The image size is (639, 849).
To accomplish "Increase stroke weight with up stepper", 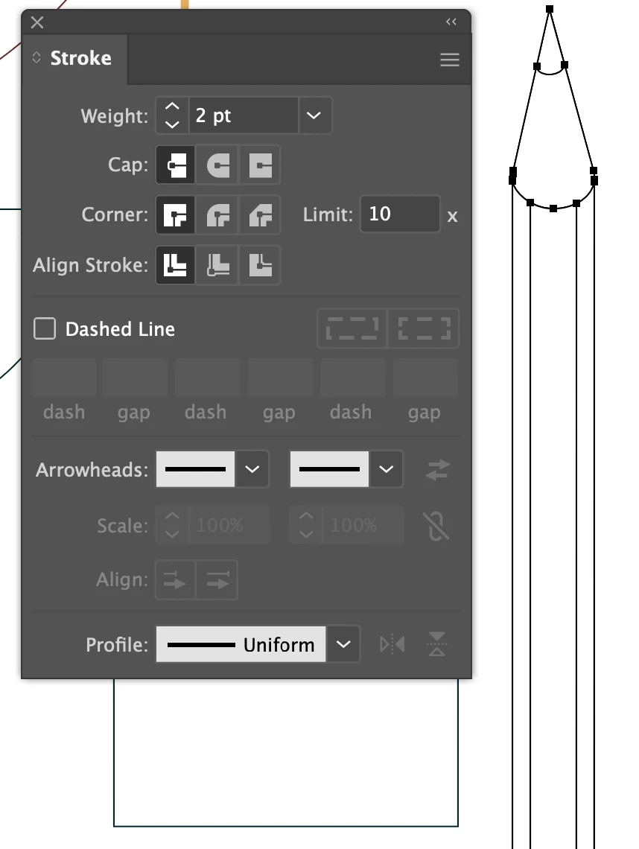I will click(x=171, y=106).
